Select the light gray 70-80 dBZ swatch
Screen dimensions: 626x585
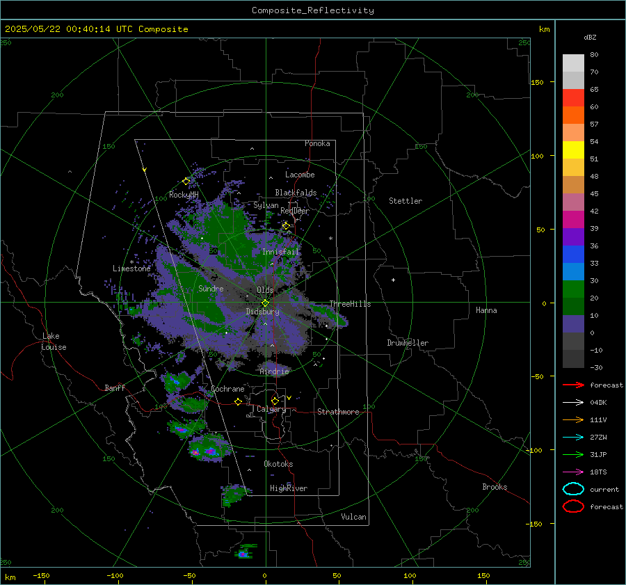click(573, 63)
